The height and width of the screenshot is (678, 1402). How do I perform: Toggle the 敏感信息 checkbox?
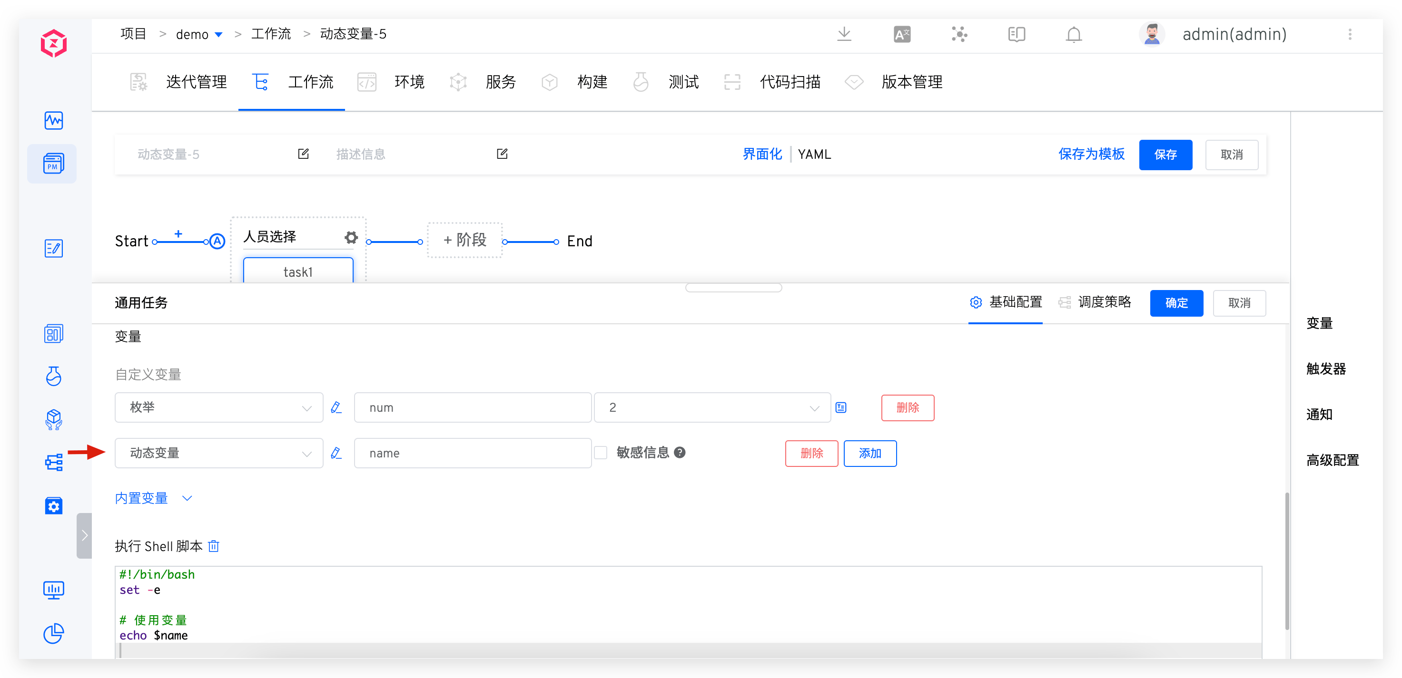coord(600,453)
